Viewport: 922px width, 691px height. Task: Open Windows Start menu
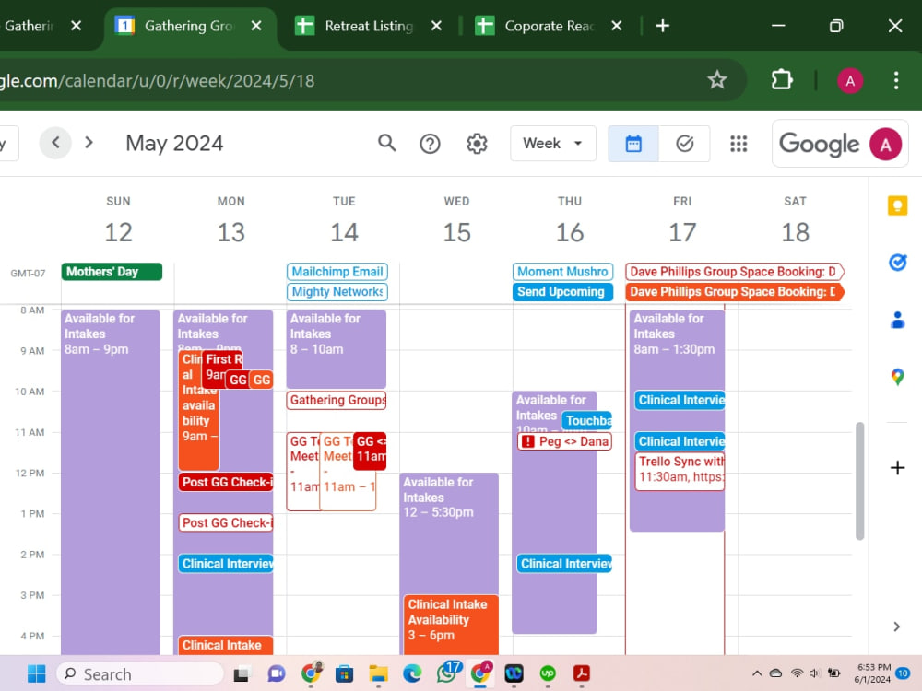pyautogui.click(x=37, y=673)
